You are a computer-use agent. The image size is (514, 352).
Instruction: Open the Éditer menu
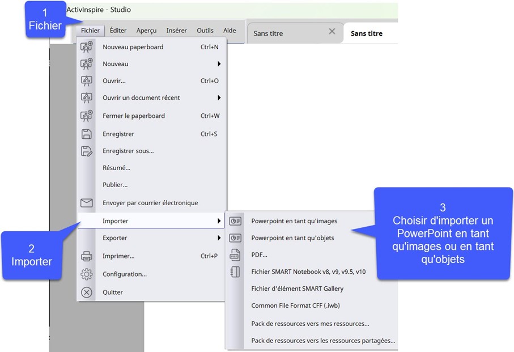click(118, 31)
